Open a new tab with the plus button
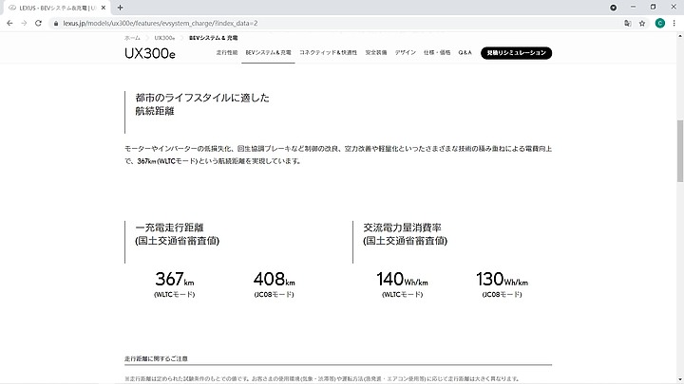This screenshot has height=384, width=684. pyautogui.click(x=120, y=8)
